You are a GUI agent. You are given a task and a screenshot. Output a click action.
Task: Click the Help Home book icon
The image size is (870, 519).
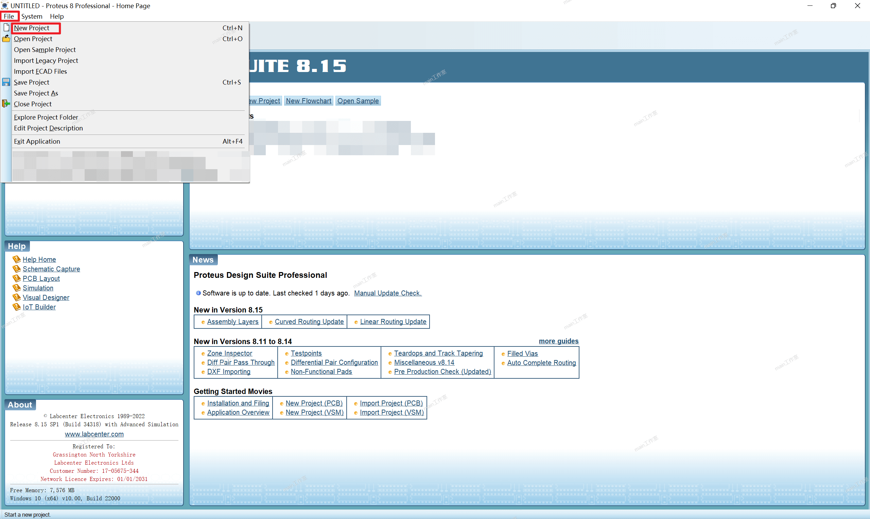tap(16, 259)
